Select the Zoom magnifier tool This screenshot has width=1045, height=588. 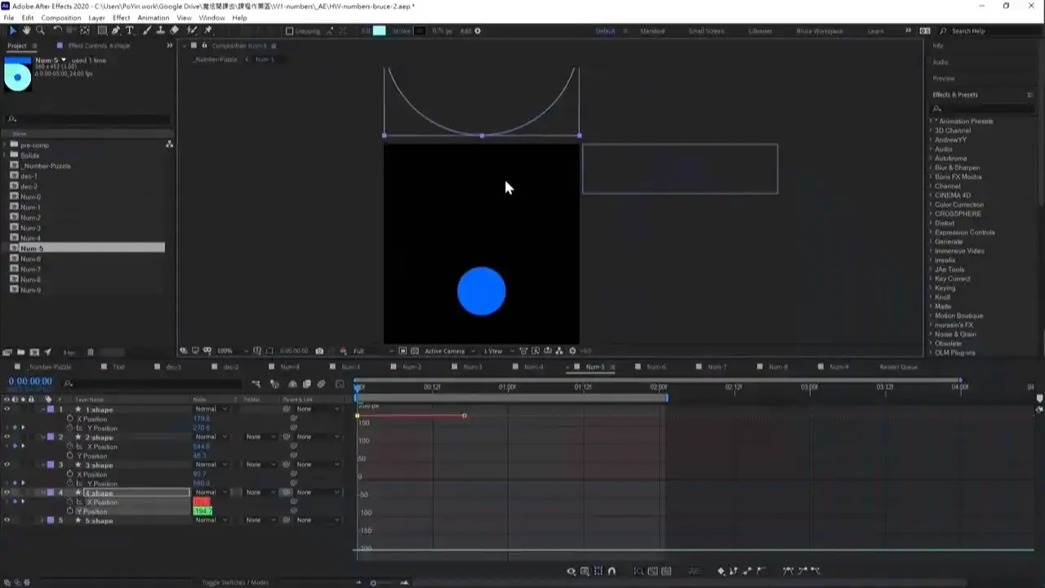point(40,30)
